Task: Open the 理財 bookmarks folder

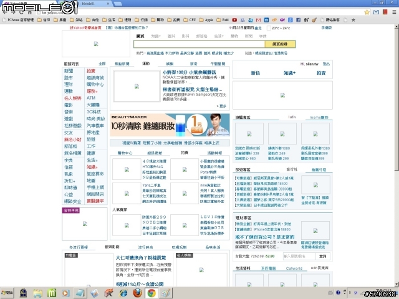Action: coord(125,20)
